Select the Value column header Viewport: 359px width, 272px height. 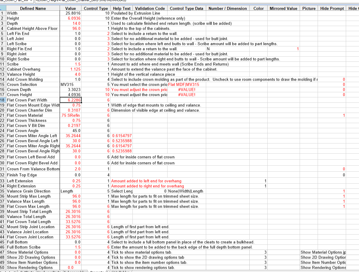click(70, 8)
